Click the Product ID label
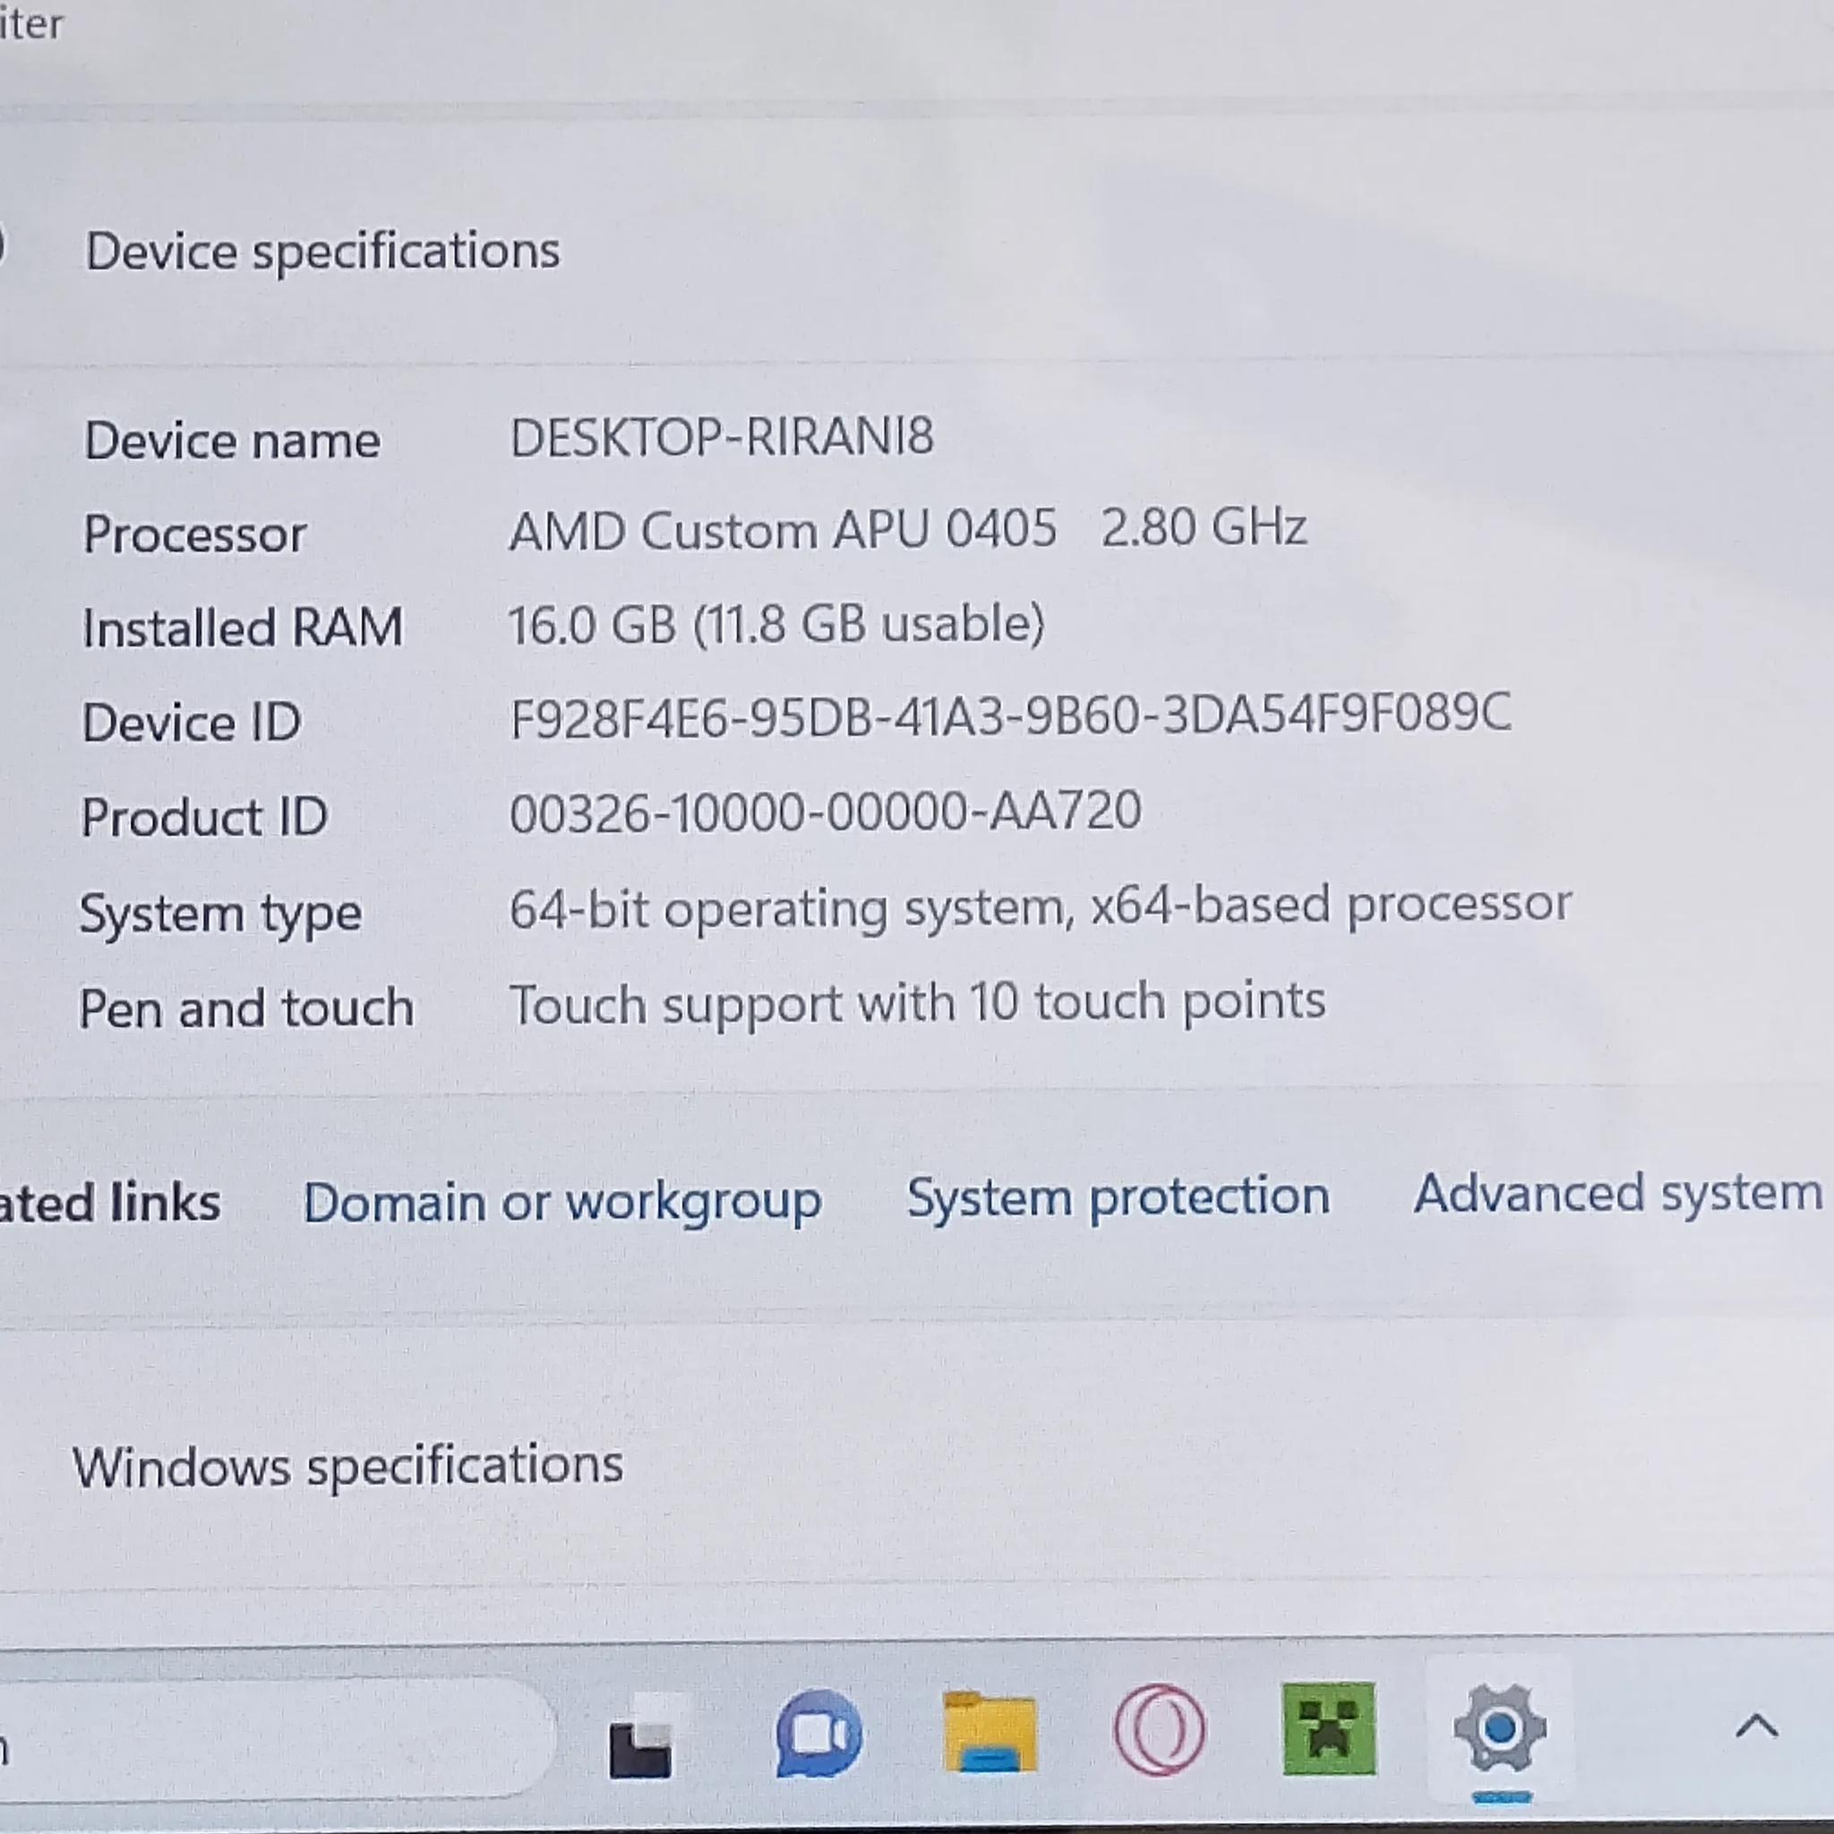 (204, 818)
